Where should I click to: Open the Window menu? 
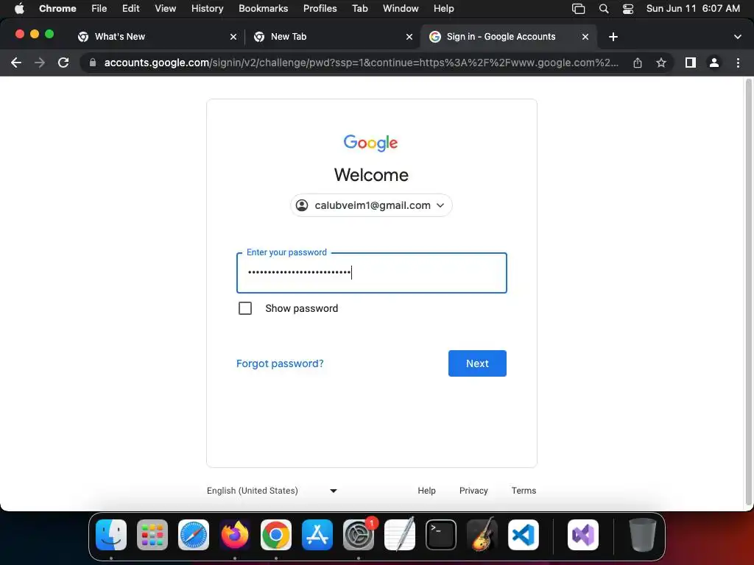point(401,9)
